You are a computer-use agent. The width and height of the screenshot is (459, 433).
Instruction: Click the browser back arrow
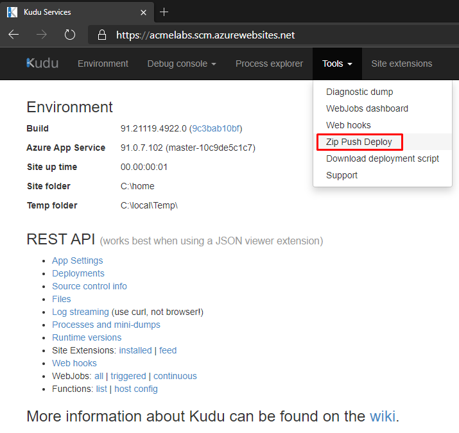tap(13, 35)
